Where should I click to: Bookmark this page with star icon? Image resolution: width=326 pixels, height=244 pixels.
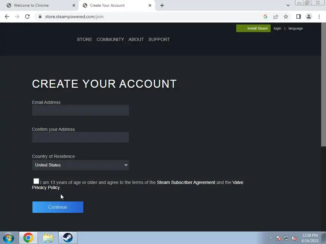point(286,17)
